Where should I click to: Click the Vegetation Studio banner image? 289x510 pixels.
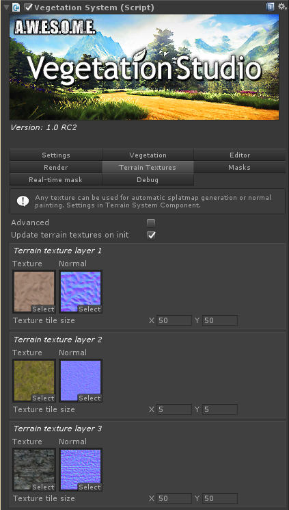coord(144,67)
